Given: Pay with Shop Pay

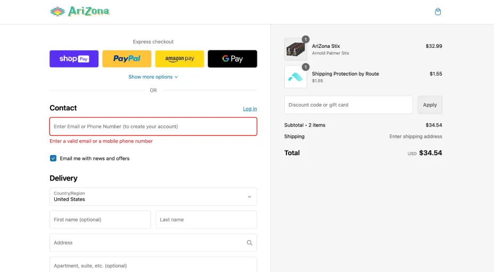Looking at the screenshot, I should (x=74, y=59).
